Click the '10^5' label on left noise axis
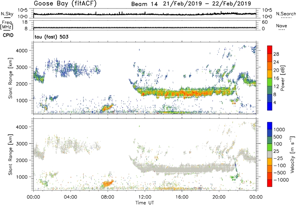This screenshot has width=296, height=205. click(x=23, y=10)
